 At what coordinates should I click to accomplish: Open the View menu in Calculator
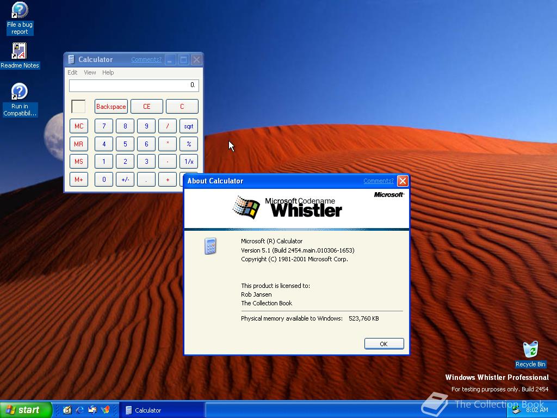(90, 72)
